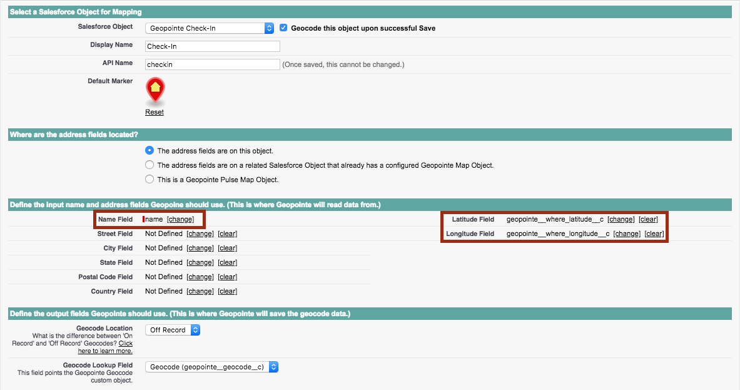
Task: Clear the Street Field mapping
Action: (x=228, y=233)
